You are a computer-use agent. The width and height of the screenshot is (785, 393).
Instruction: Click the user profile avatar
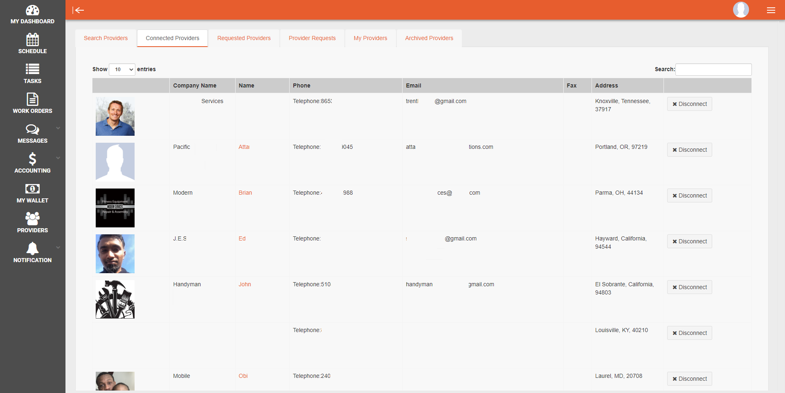(x=740, y=10)
